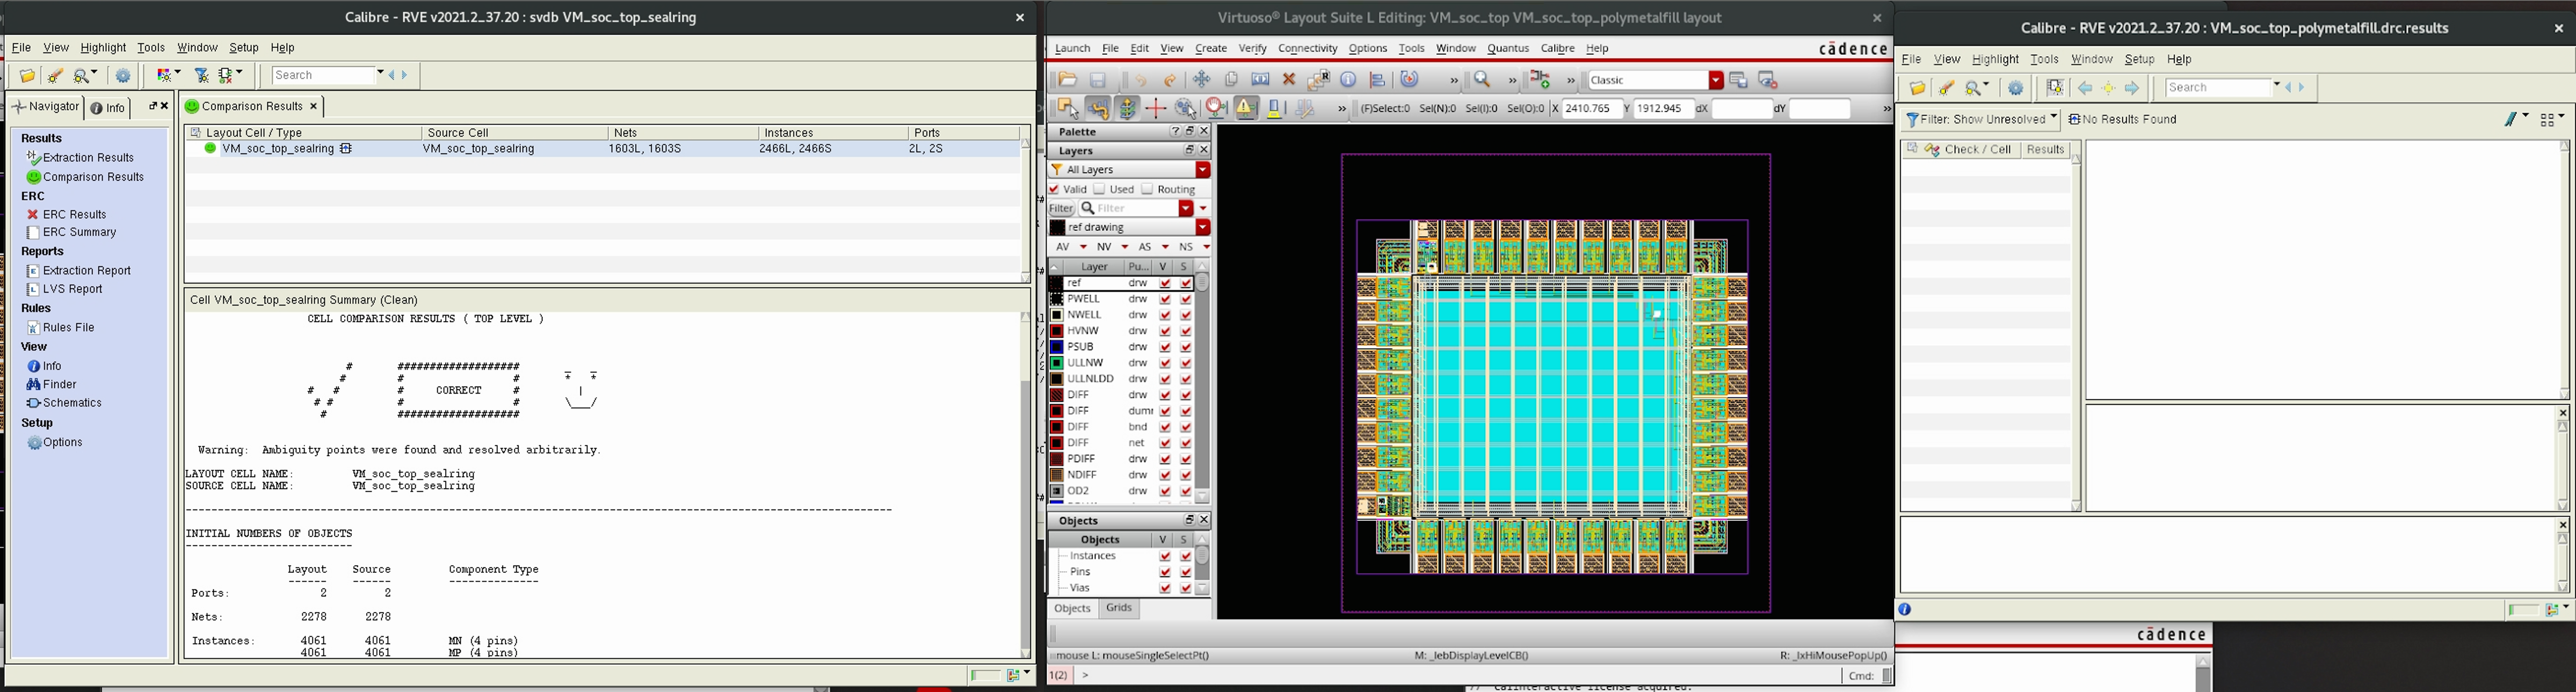
Task: Toggle visibility checkbox of the PWELL layer
Action: (x=1165, y=299)
